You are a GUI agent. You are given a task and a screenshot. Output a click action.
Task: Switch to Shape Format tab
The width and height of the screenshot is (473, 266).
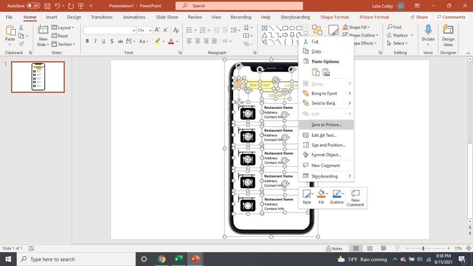334,17
